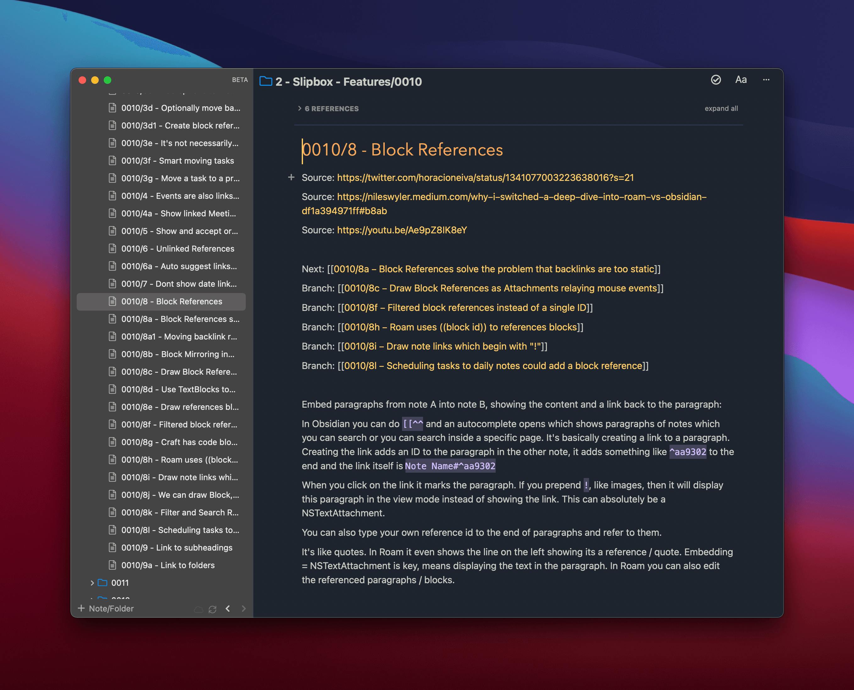Image resolution: width=854 pixels, height=690 pixels.
Task: Click the checkmark review icon in toolbar
Action: pos(716,80)
